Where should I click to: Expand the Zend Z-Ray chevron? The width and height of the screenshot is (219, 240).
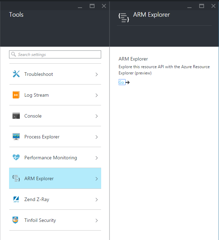click(97, 200)
